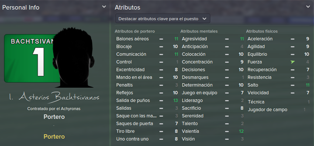314x146 pixels.
Task: Click the dash indicator beside Reflejos
Action: click(161, 93)
